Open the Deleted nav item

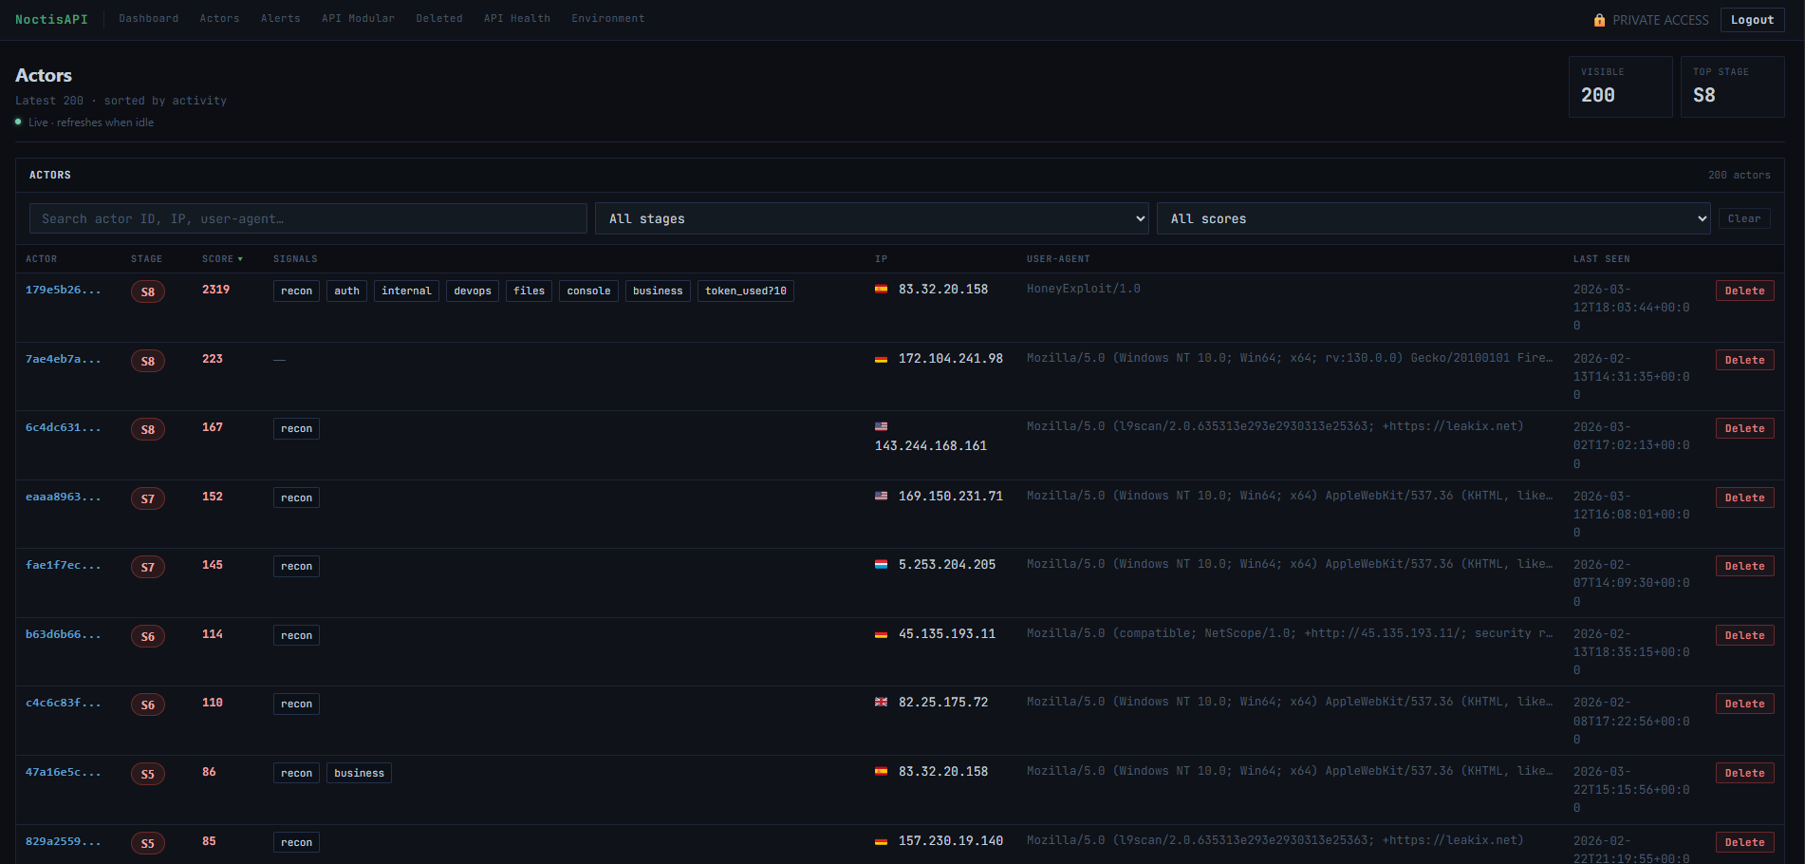click(x=439, y=18)
